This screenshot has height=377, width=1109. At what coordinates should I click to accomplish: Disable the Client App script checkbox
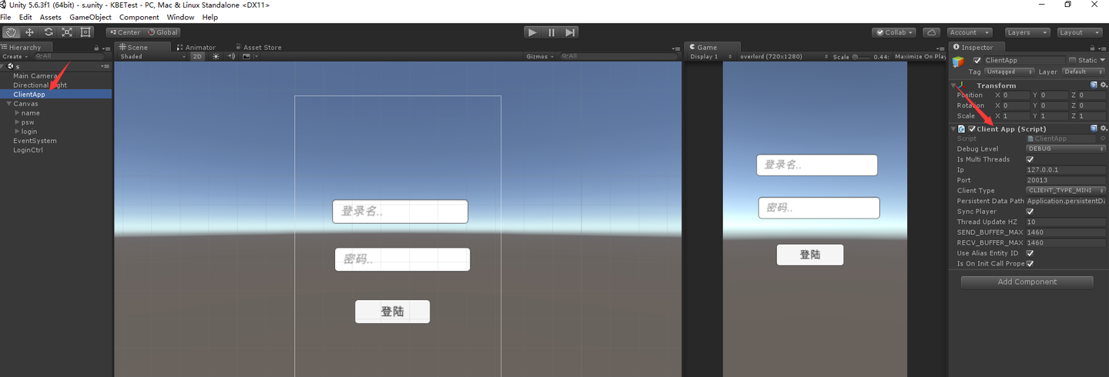point(972,128)
